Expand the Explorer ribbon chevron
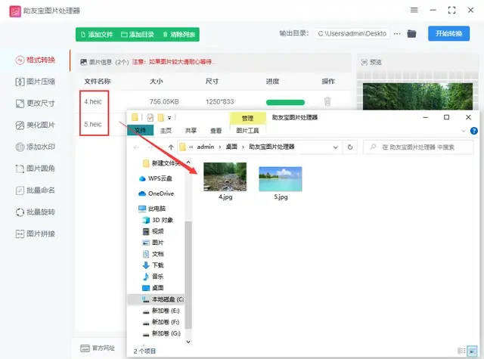Image resolution: width=484 pixels, height=359 pixels. pyautogui.click(x=464, y=131)
